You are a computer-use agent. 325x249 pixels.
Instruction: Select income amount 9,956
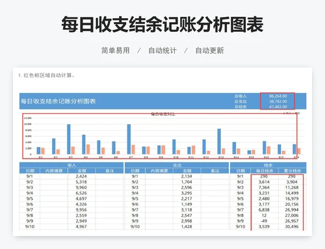[x=81, y=210]
